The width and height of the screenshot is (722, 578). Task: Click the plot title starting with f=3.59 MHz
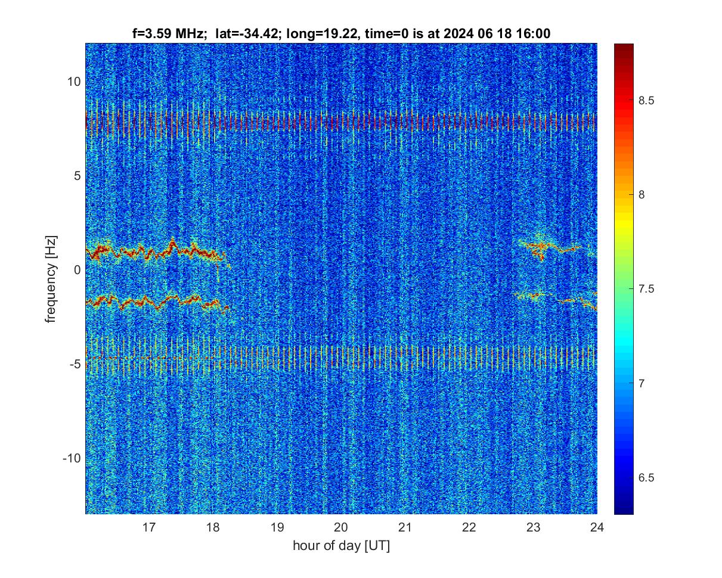pyautogui.click(x=340, y=35)
